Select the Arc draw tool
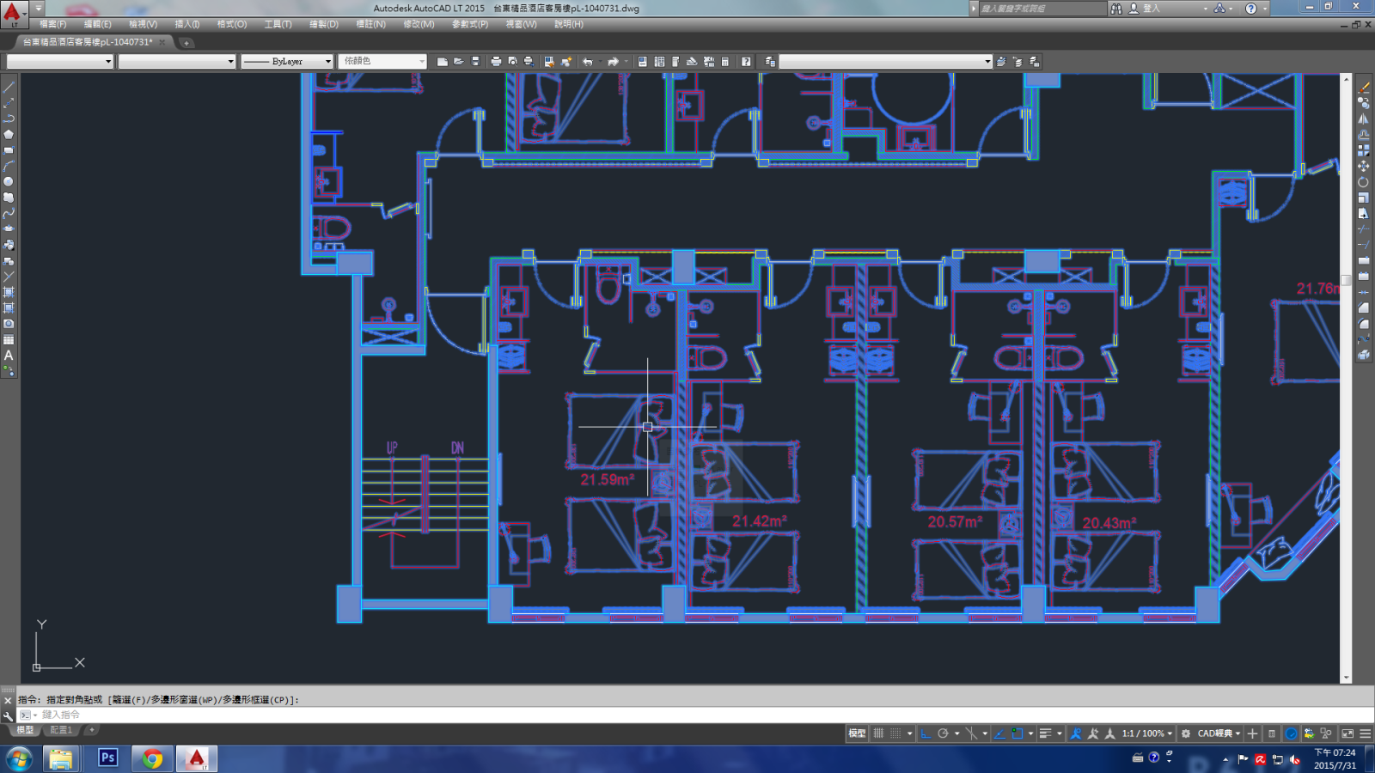This screenshot has height=773, width=1375. click(x=9, y=166)
